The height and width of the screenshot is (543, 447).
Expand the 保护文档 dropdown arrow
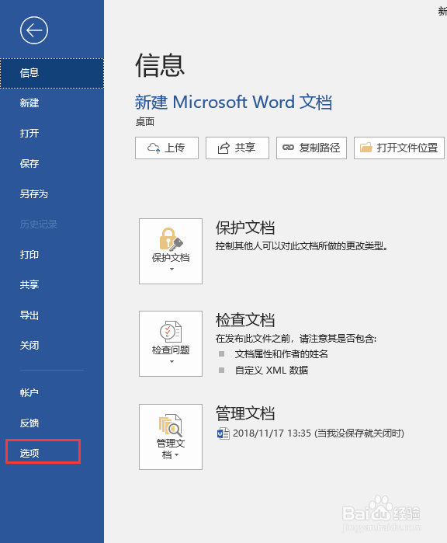(x=172, y=270)
